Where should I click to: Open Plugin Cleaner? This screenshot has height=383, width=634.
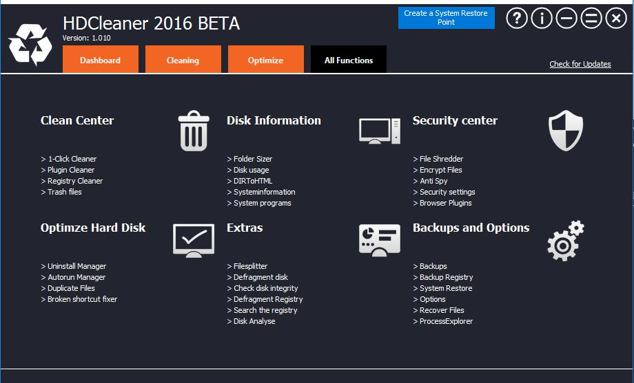pos(68,170)
